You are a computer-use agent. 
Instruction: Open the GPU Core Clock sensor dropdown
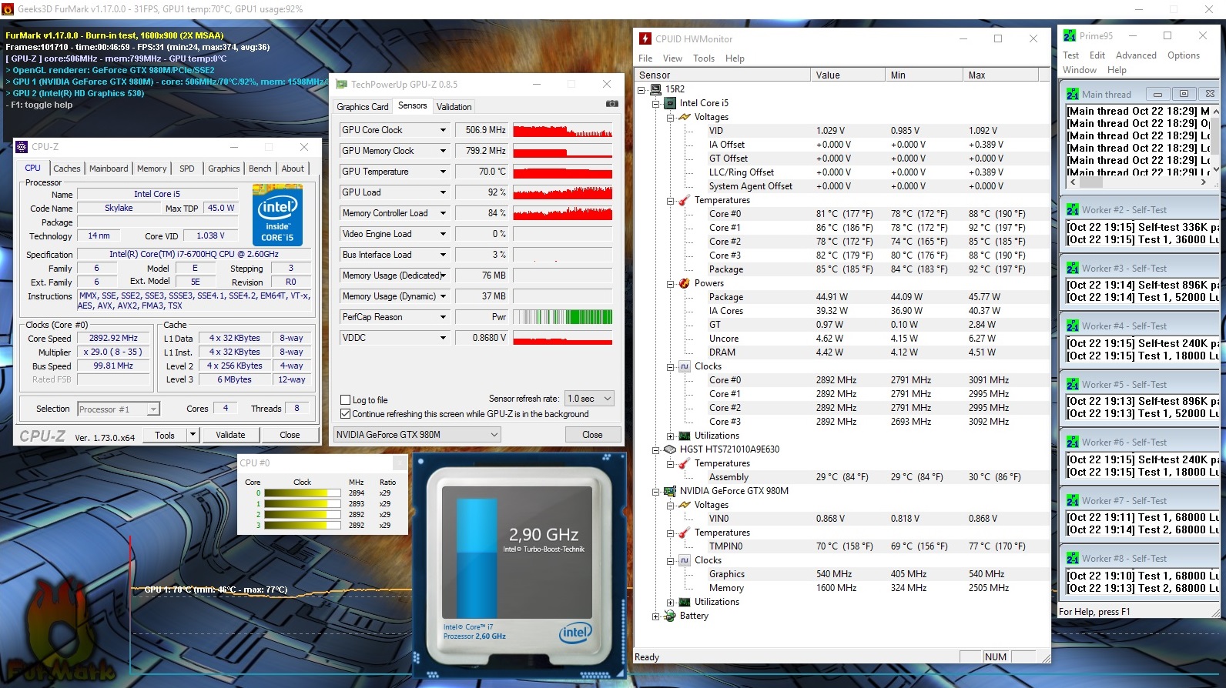point(443,130)
